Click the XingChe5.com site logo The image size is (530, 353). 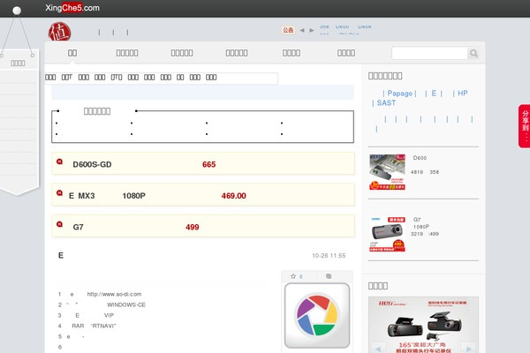pyautogui.click(x=72, y=8)
